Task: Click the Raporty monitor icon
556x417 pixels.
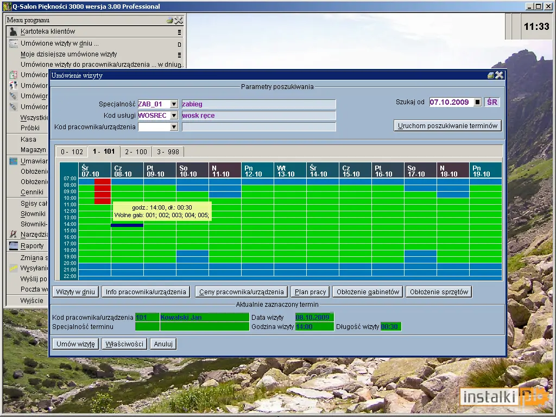Action: coord(14,246)
